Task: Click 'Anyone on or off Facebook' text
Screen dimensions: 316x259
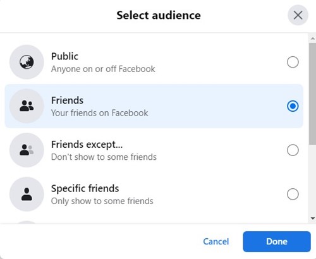Action: (103, 69)
